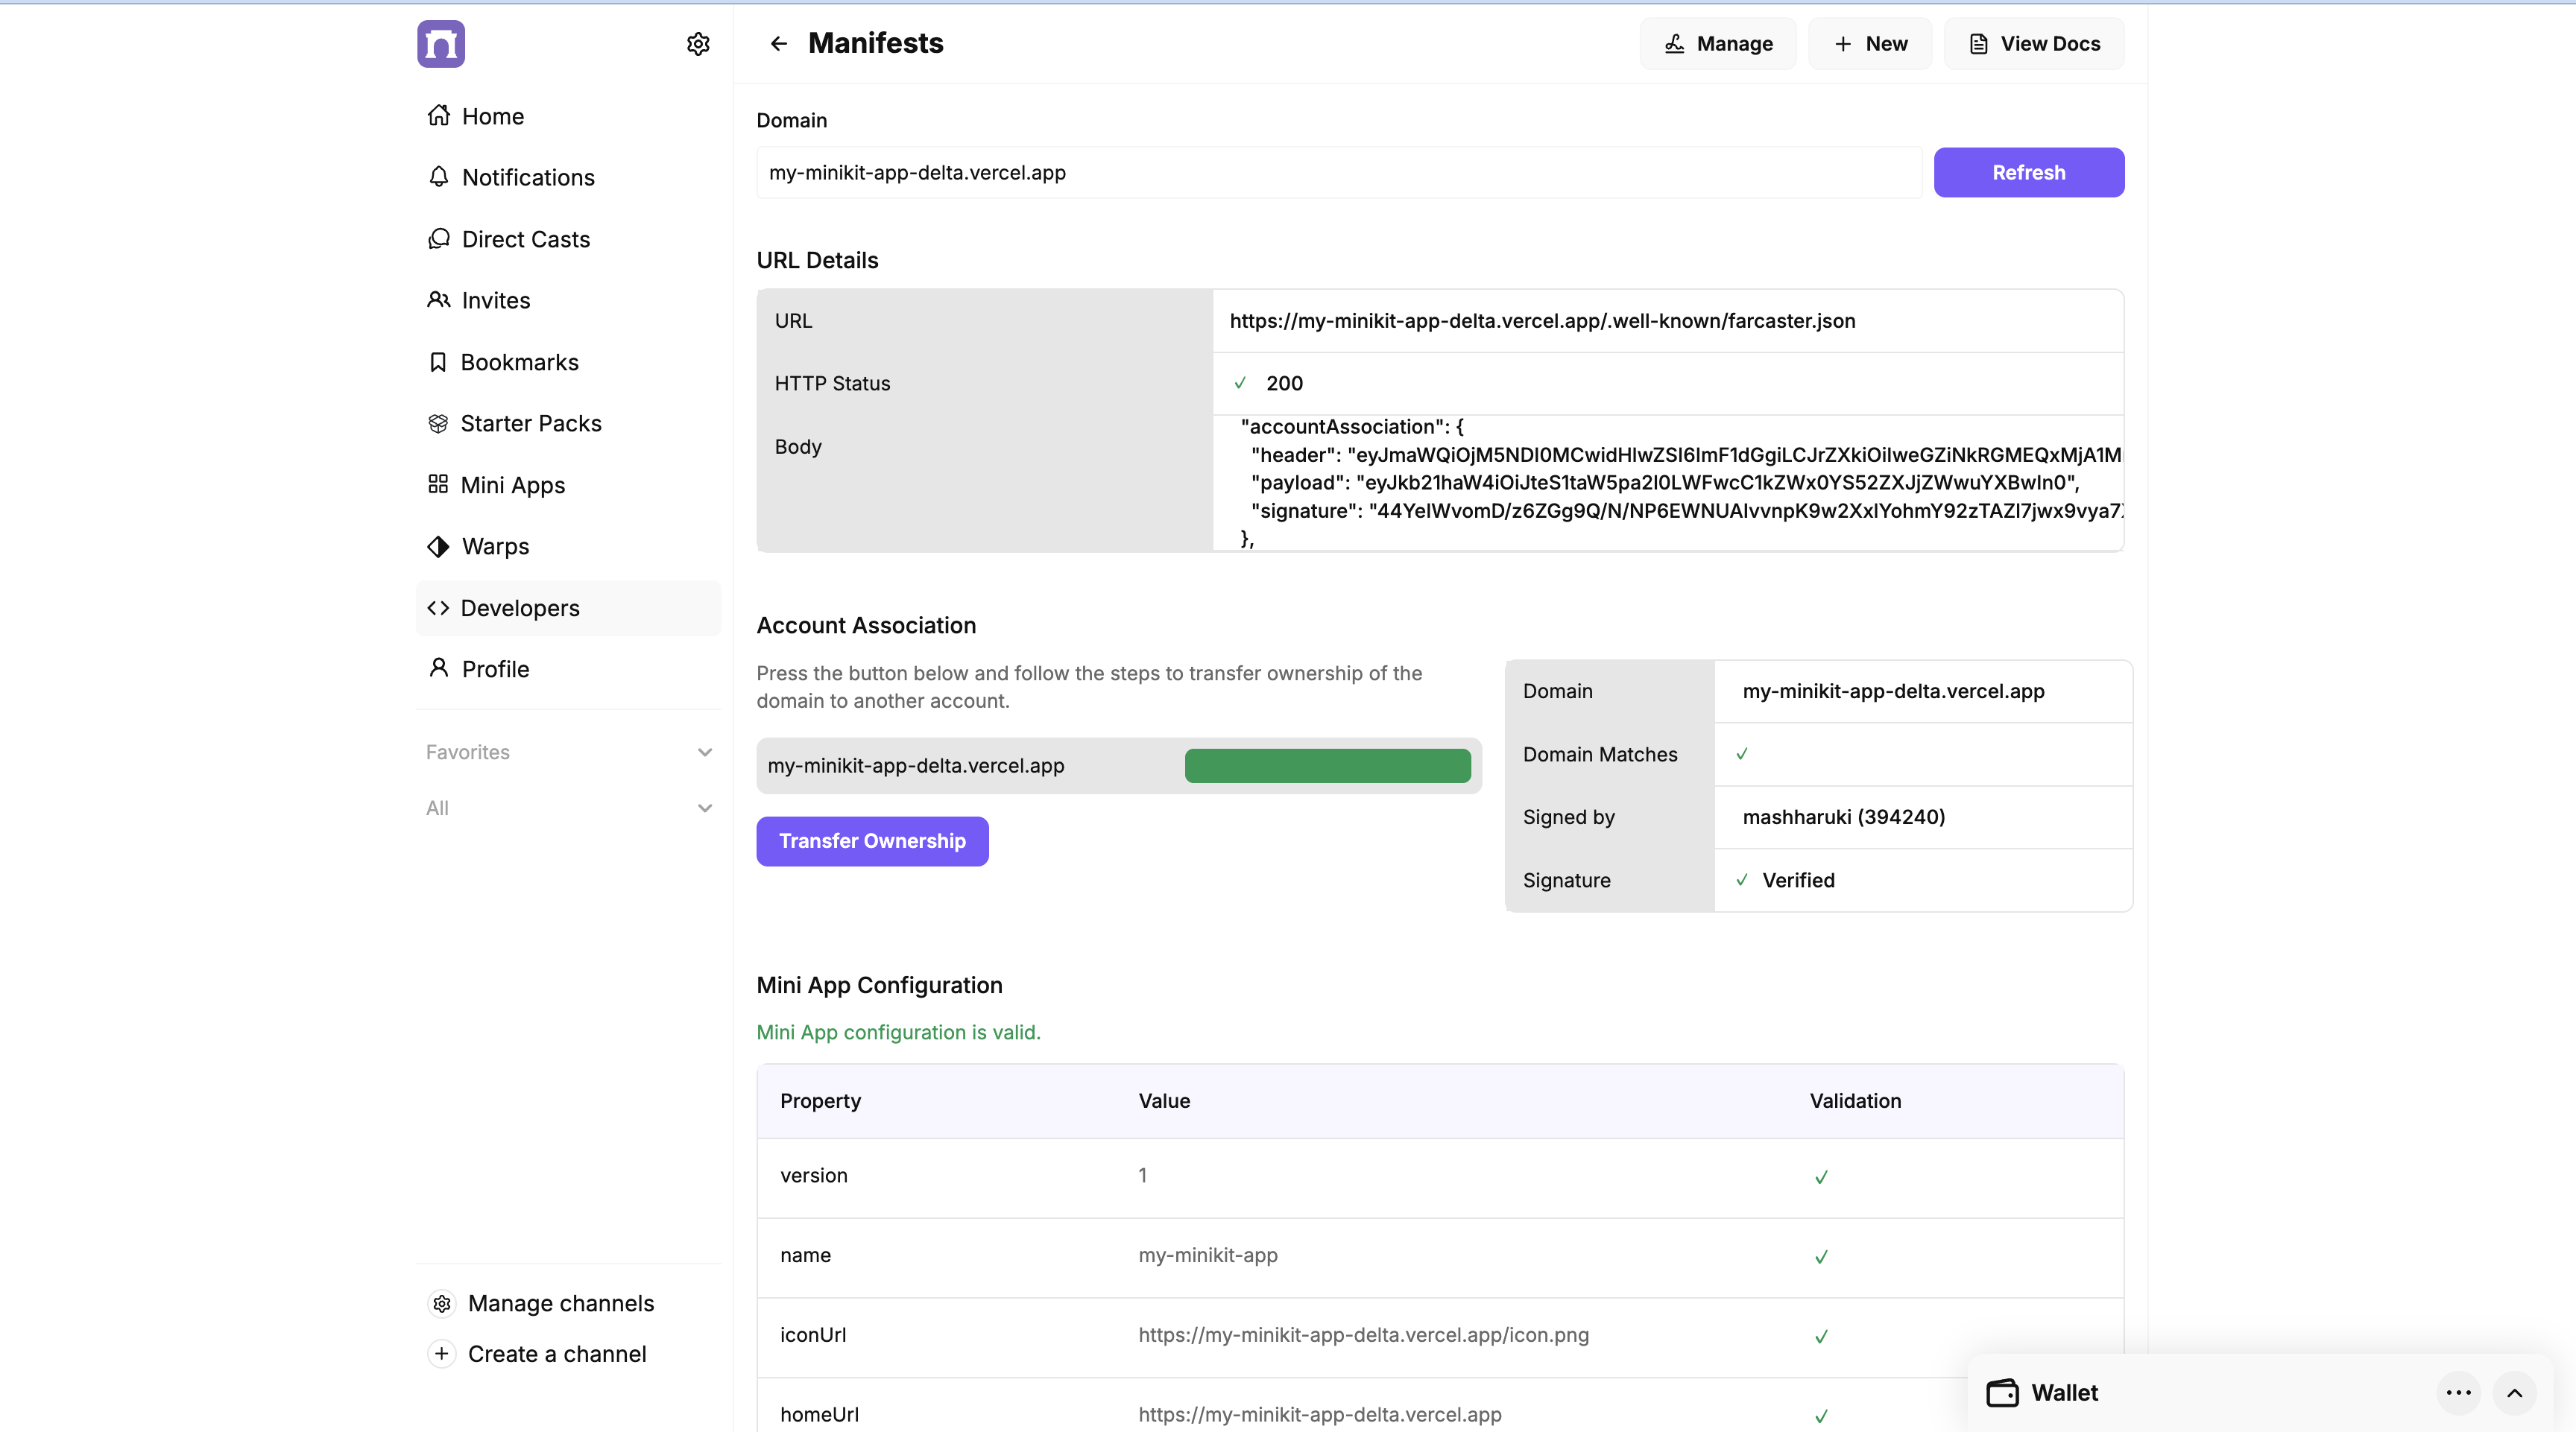Expand the Favorites section chevron
The height and width of the screenshot is (1432, 2576).
(705, 752)
